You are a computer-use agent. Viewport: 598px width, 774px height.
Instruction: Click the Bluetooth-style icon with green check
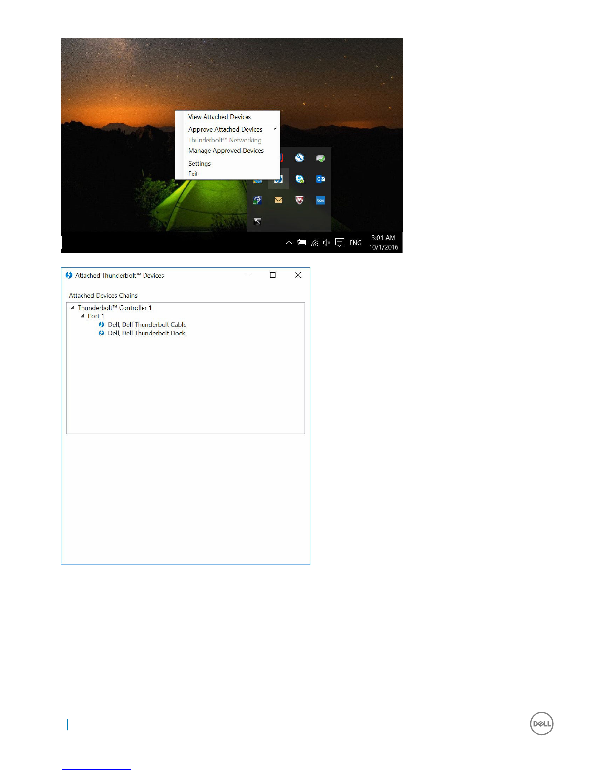(x=257, y=200)
